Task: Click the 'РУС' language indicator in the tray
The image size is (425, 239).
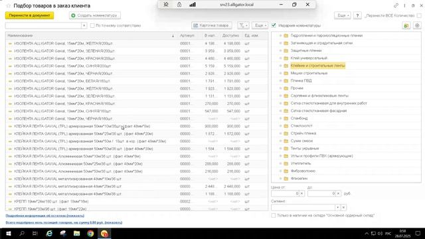Action: tap(388, 234)
